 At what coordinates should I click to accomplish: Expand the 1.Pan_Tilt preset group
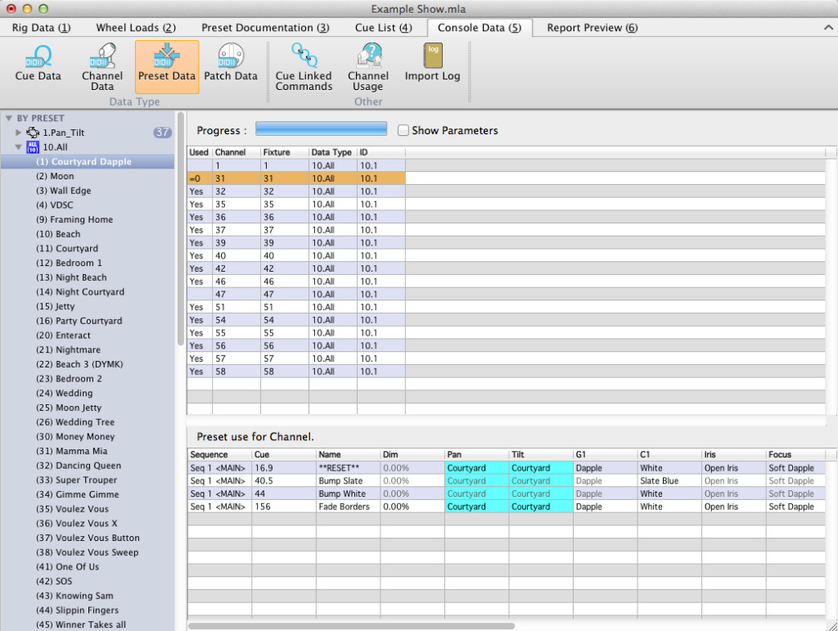19,133
